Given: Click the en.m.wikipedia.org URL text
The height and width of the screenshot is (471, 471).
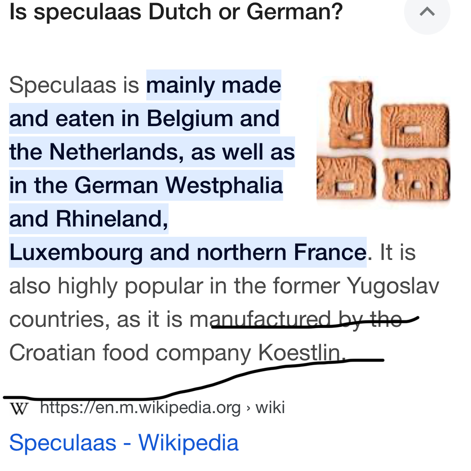Looking at the screenshot, I should (x=140, y=408).
